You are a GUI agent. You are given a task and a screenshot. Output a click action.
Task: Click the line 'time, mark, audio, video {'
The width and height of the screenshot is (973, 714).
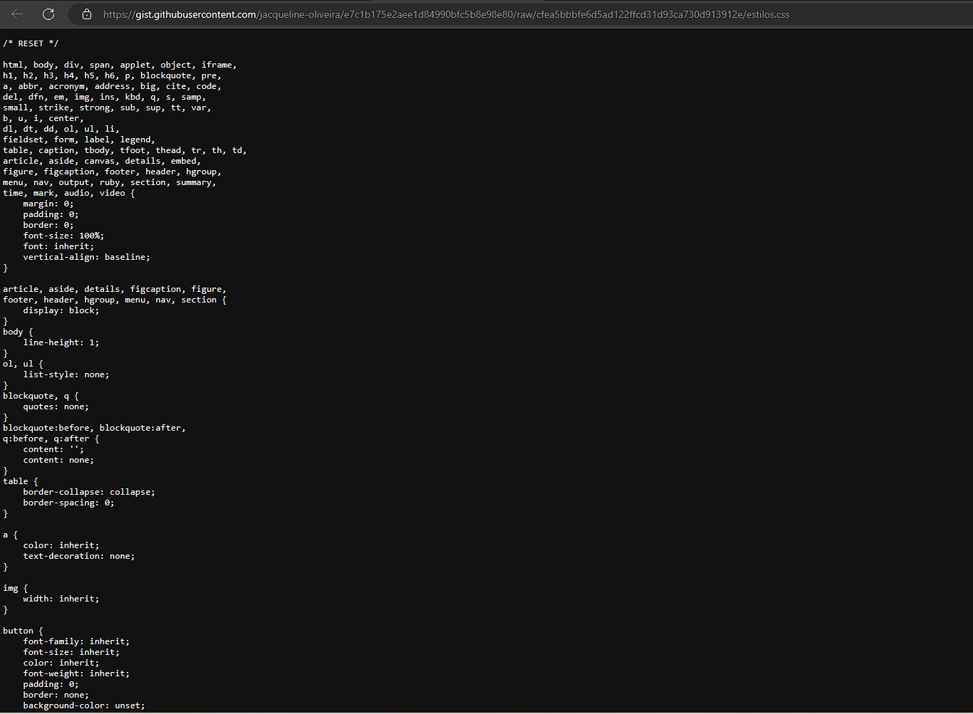(x=68, y=193)
